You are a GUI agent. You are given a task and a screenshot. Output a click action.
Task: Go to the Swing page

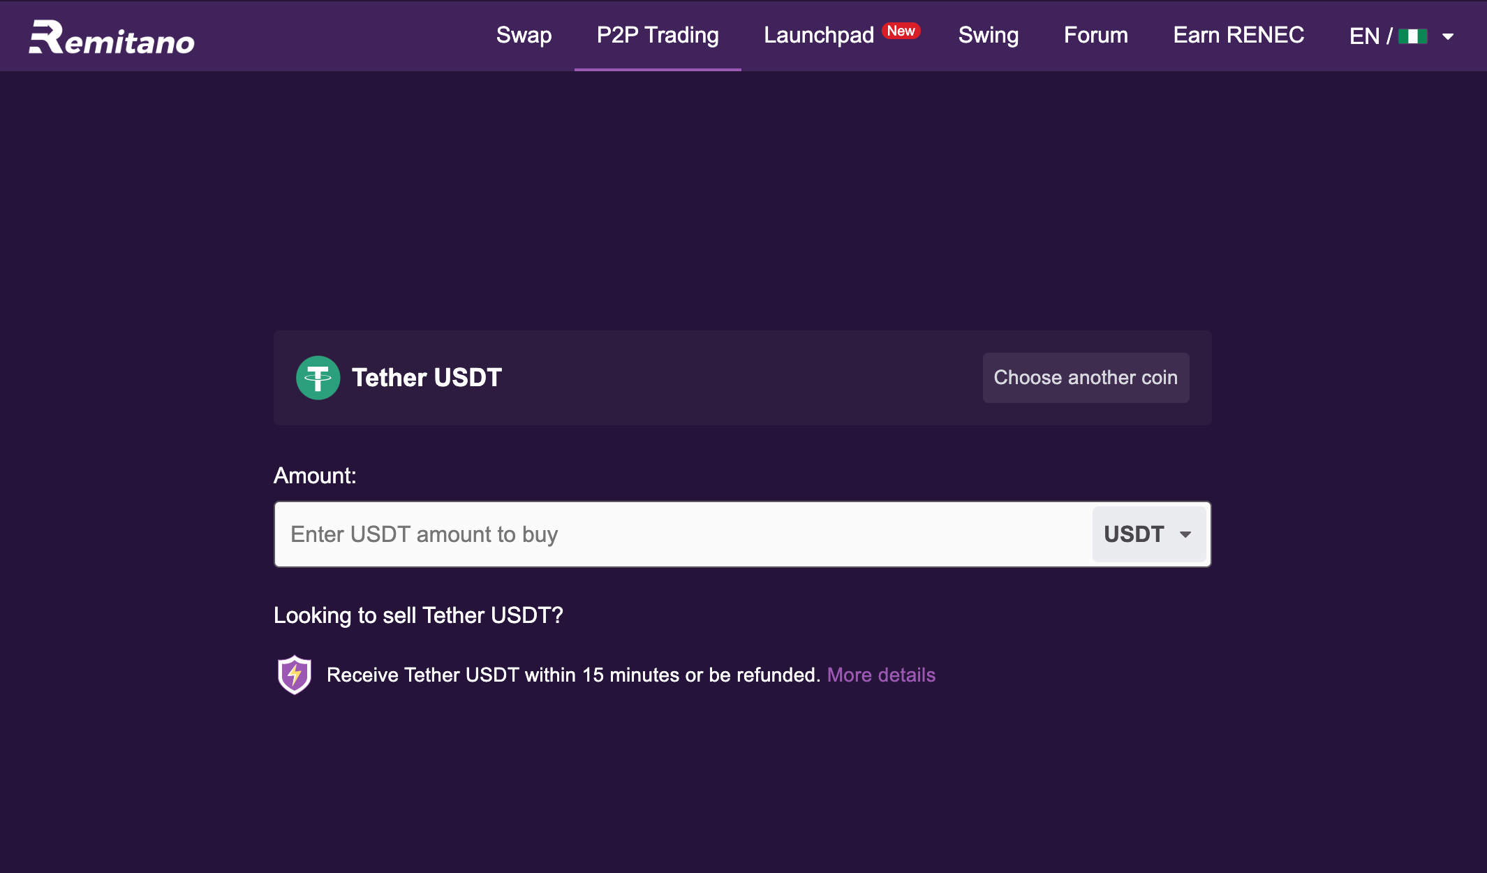point(989,35)
